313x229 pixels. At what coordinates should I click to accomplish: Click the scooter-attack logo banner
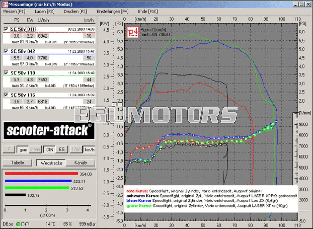pos(49,130)
